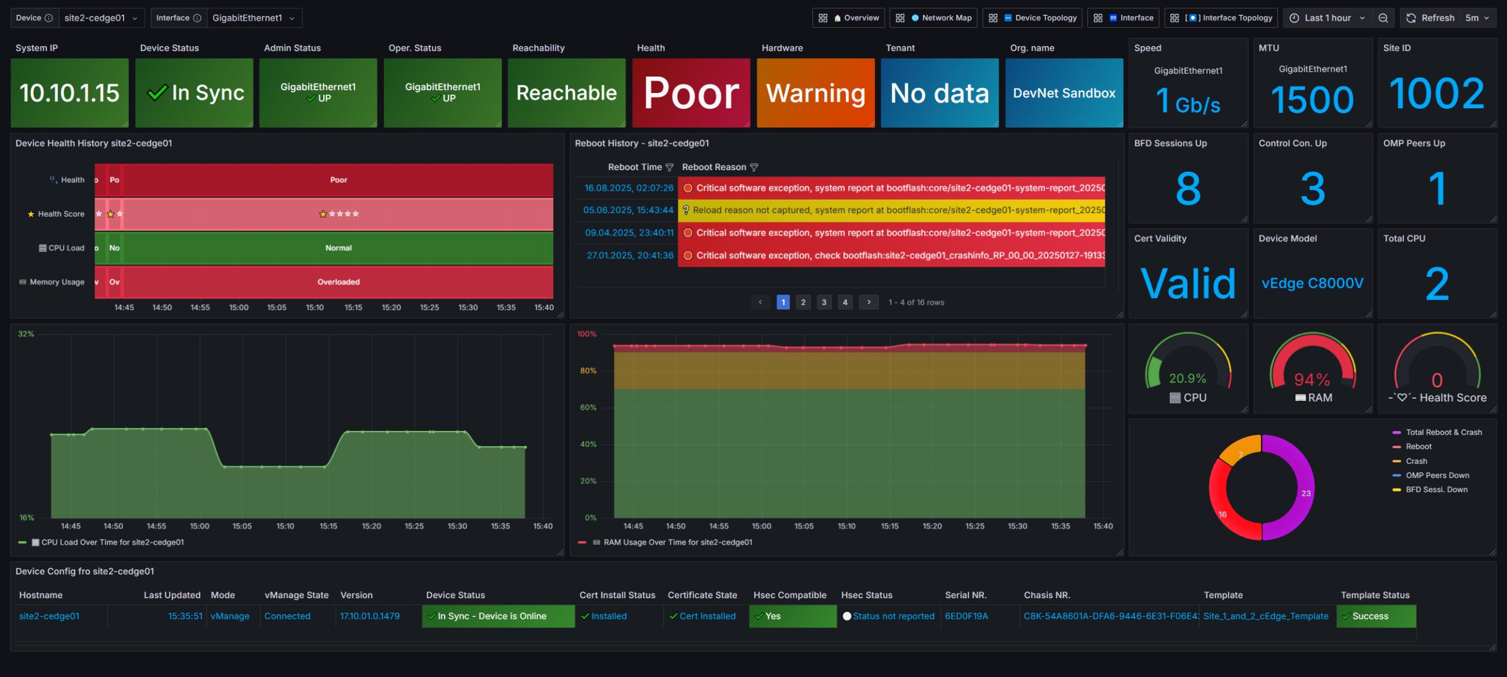This screenshot has height=677, width=1507.
Task: Go to previous reboot history page
Action: pyautogui.click(x=760, y=302)
